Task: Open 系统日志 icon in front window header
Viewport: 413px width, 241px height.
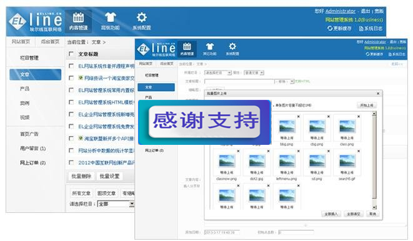Action: coord(390,54)
